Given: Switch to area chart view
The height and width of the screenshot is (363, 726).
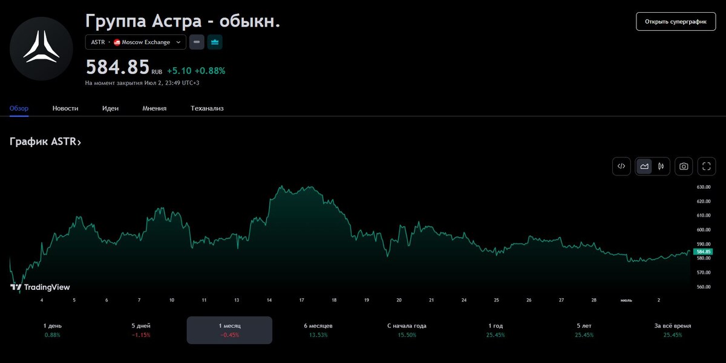Looking at the screenshot, I should (644, 166).
